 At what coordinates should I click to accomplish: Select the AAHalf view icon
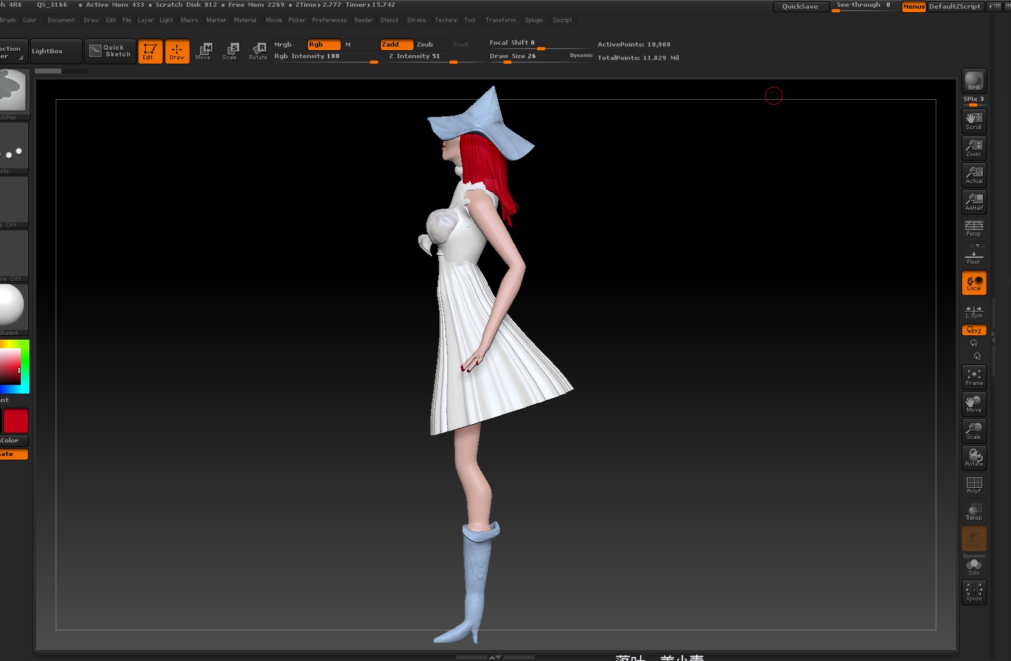[x=974, y=201]
